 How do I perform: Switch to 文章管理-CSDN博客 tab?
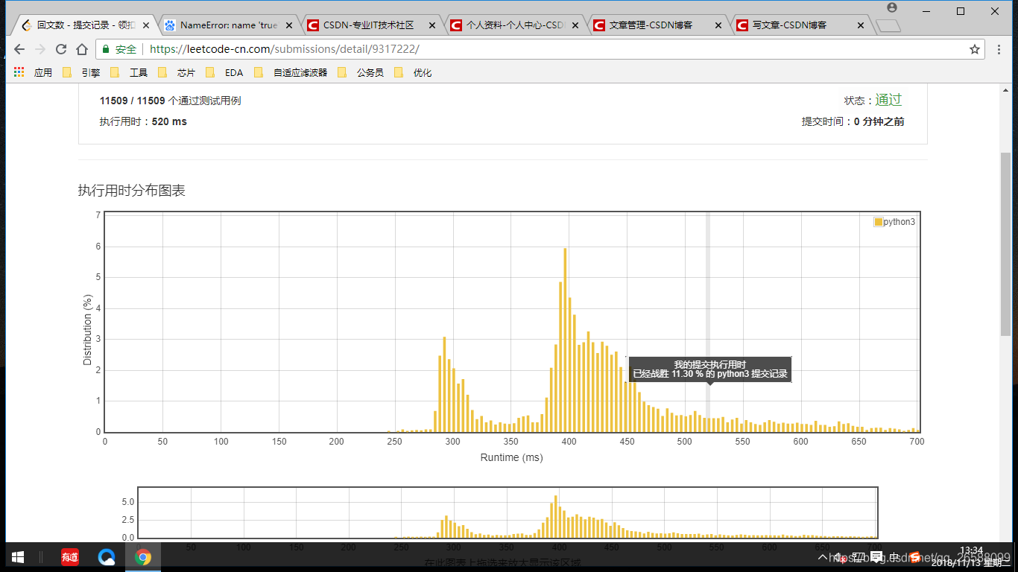tap(657, 25)
